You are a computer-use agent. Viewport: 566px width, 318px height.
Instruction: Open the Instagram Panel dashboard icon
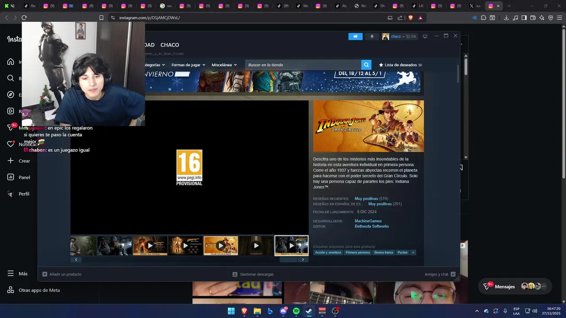(x=11, y=177)
